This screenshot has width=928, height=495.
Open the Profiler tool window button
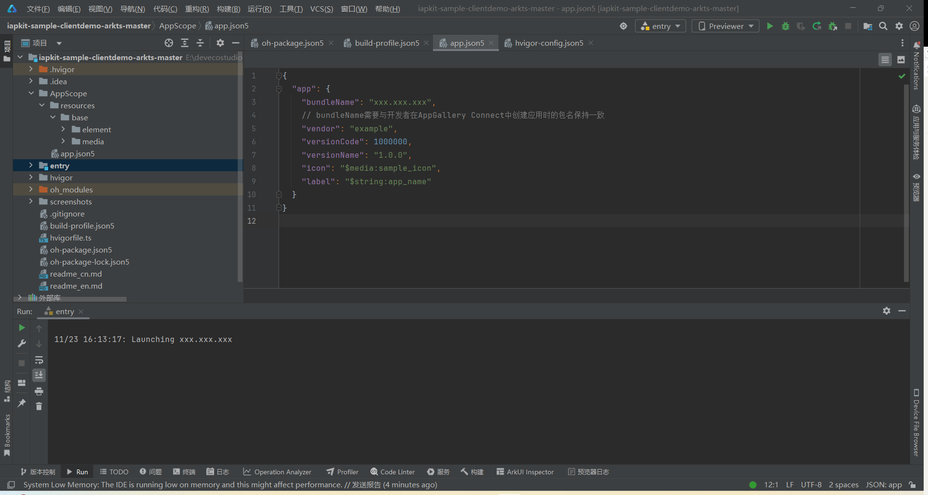pyautogui.click(x=343, y=472)
